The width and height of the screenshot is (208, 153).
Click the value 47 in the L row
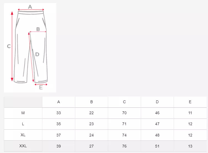click(x=157, y=124)
